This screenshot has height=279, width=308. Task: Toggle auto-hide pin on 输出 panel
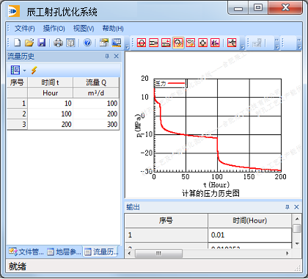point(287,207)
